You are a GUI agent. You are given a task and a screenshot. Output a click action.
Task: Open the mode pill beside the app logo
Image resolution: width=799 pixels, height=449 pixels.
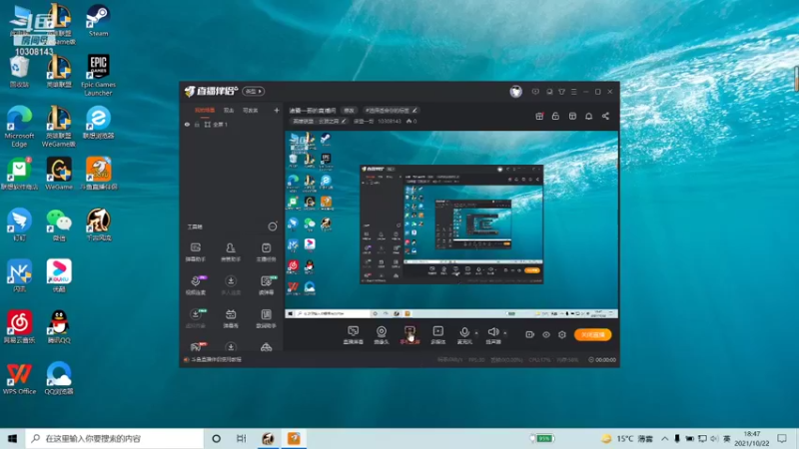254,91
